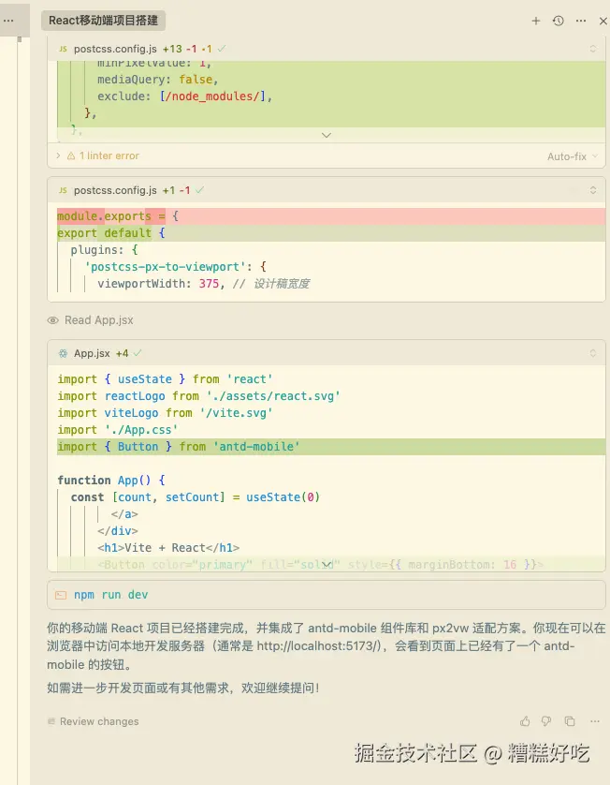Give thumbs up to the response
The image size is (610, 785).
click(525, 721)
